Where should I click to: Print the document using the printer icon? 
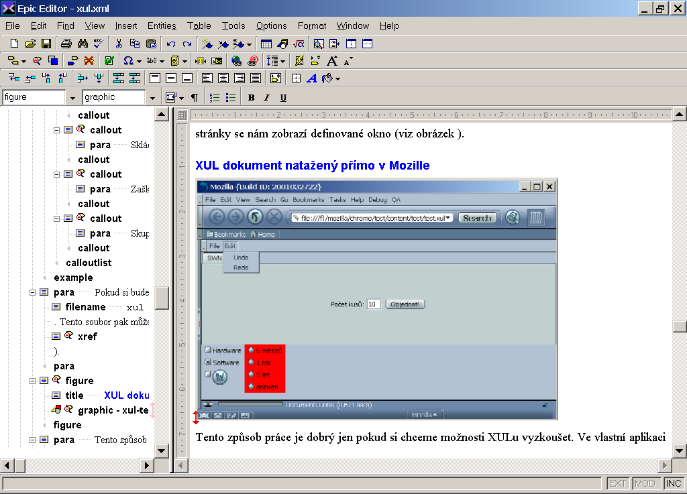pos(66,44)
